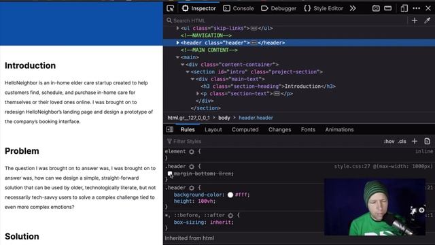
Task: Select the MAIN CONTENT comment node
Action: (x=209, y=50)
